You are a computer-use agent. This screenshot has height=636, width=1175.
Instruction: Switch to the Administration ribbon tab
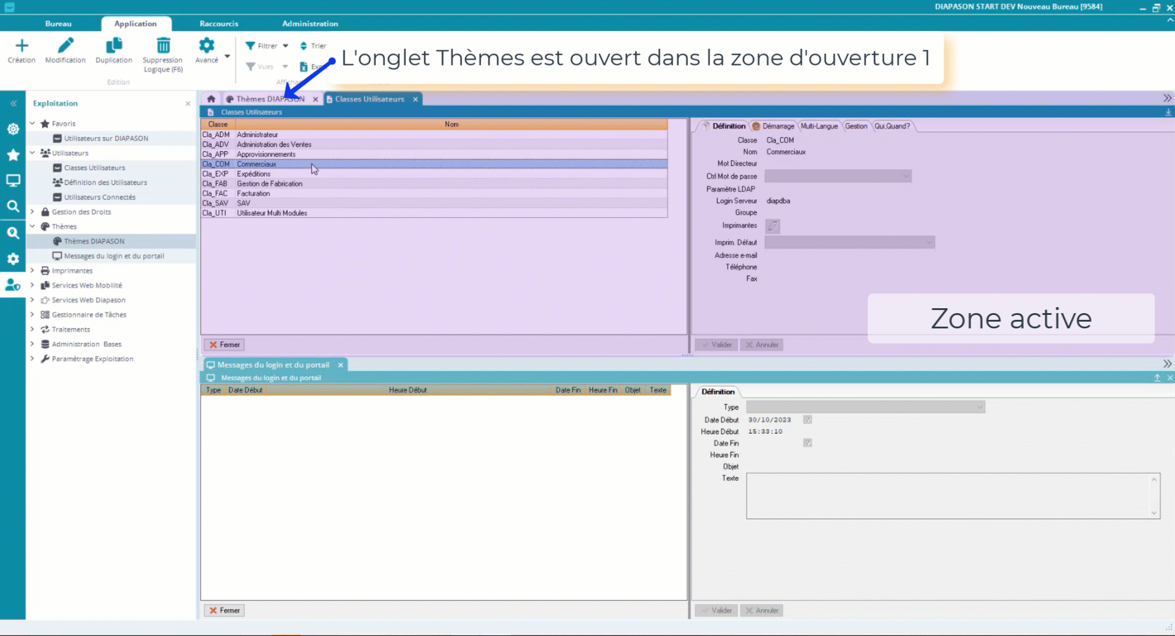[310, 24]
